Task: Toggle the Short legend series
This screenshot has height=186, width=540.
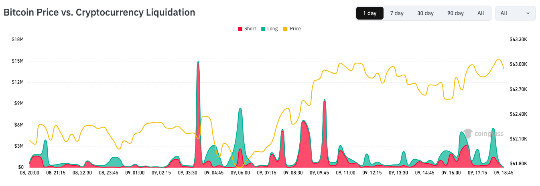Action: (247, 29)
